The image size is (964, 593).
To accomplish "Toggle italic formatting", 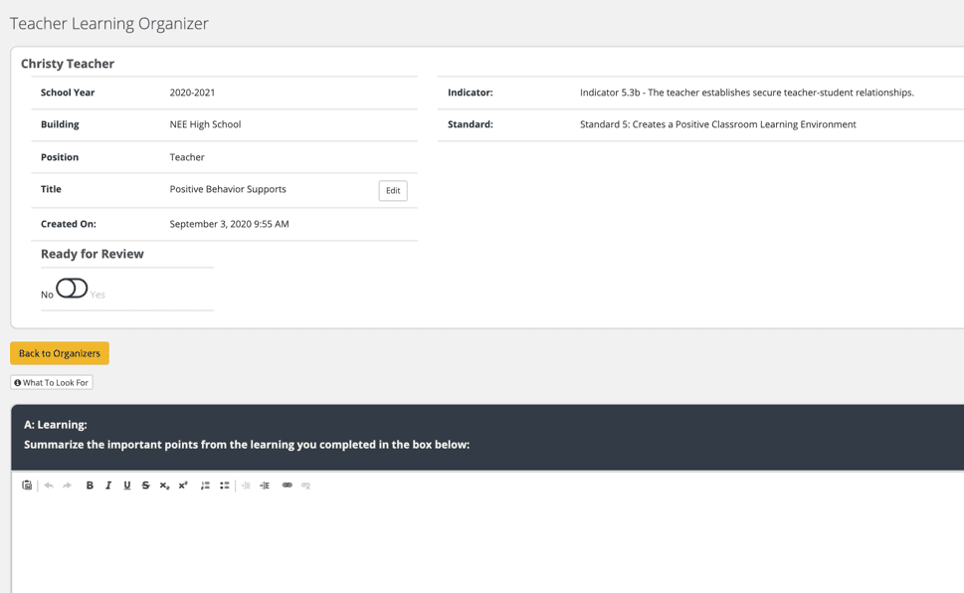I will [108, 486].
